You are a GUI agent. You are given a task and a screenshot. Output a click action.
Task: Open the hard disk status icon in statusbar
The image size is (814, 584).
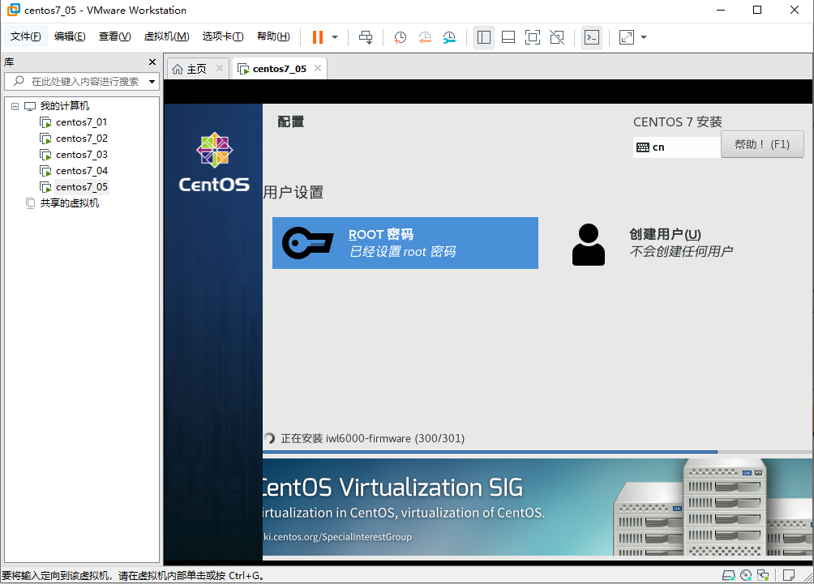(x=728, y=575)
